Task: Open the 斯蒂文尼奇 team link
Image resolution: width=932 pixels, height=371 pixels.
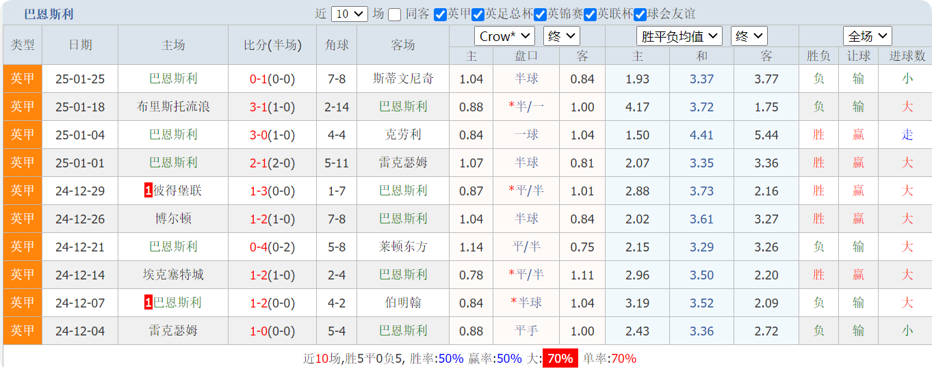Action: pyautogui.click(x=403, y=79)
